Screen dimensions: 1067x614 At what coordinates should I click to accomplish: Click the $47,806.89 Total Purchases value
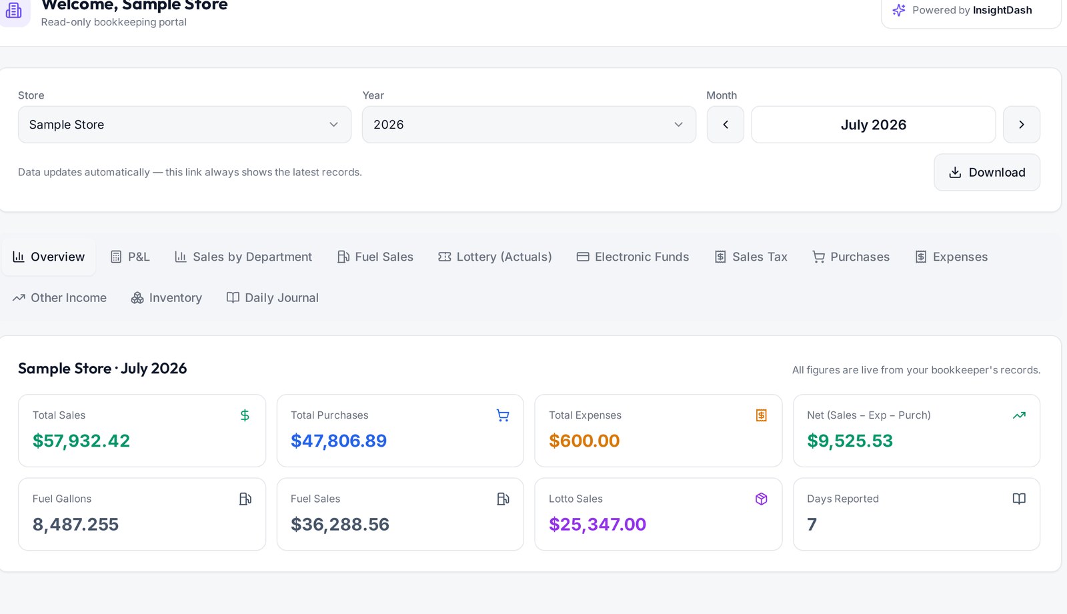click(x=339, y=441)
